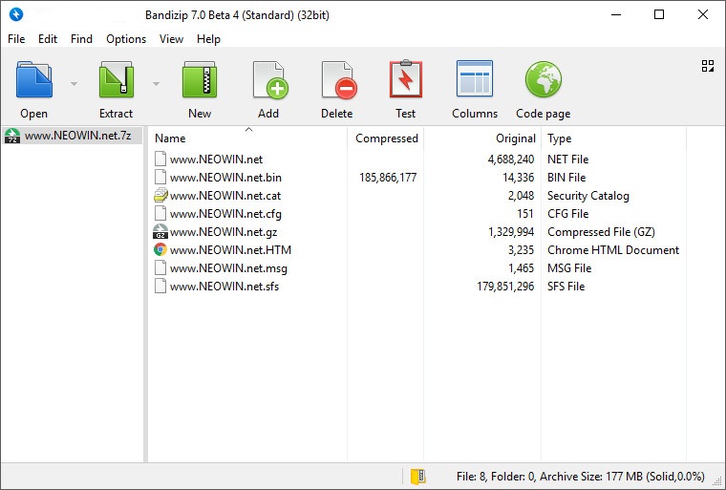Click the GZ icon of .gz file
This screenshot has width=726, height=490.
point(160,231)
